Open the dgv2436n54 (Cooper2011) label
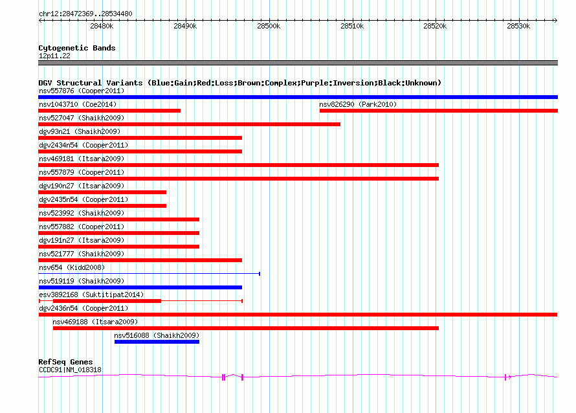 tap(83, 308)
